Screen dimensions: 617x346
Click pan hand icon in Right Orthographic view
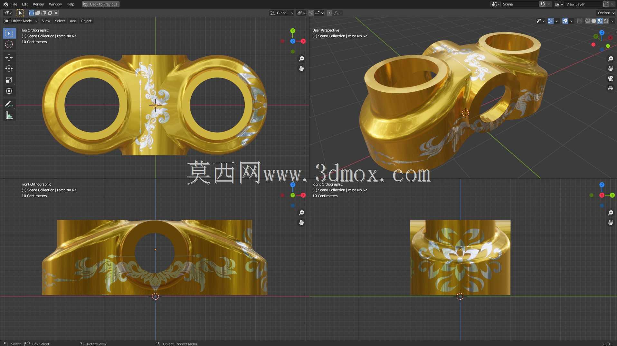click(611, 223)
